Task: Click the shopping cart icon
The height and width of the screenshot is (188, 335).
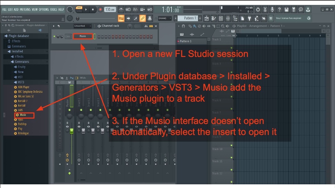Action: coord(271,18)
